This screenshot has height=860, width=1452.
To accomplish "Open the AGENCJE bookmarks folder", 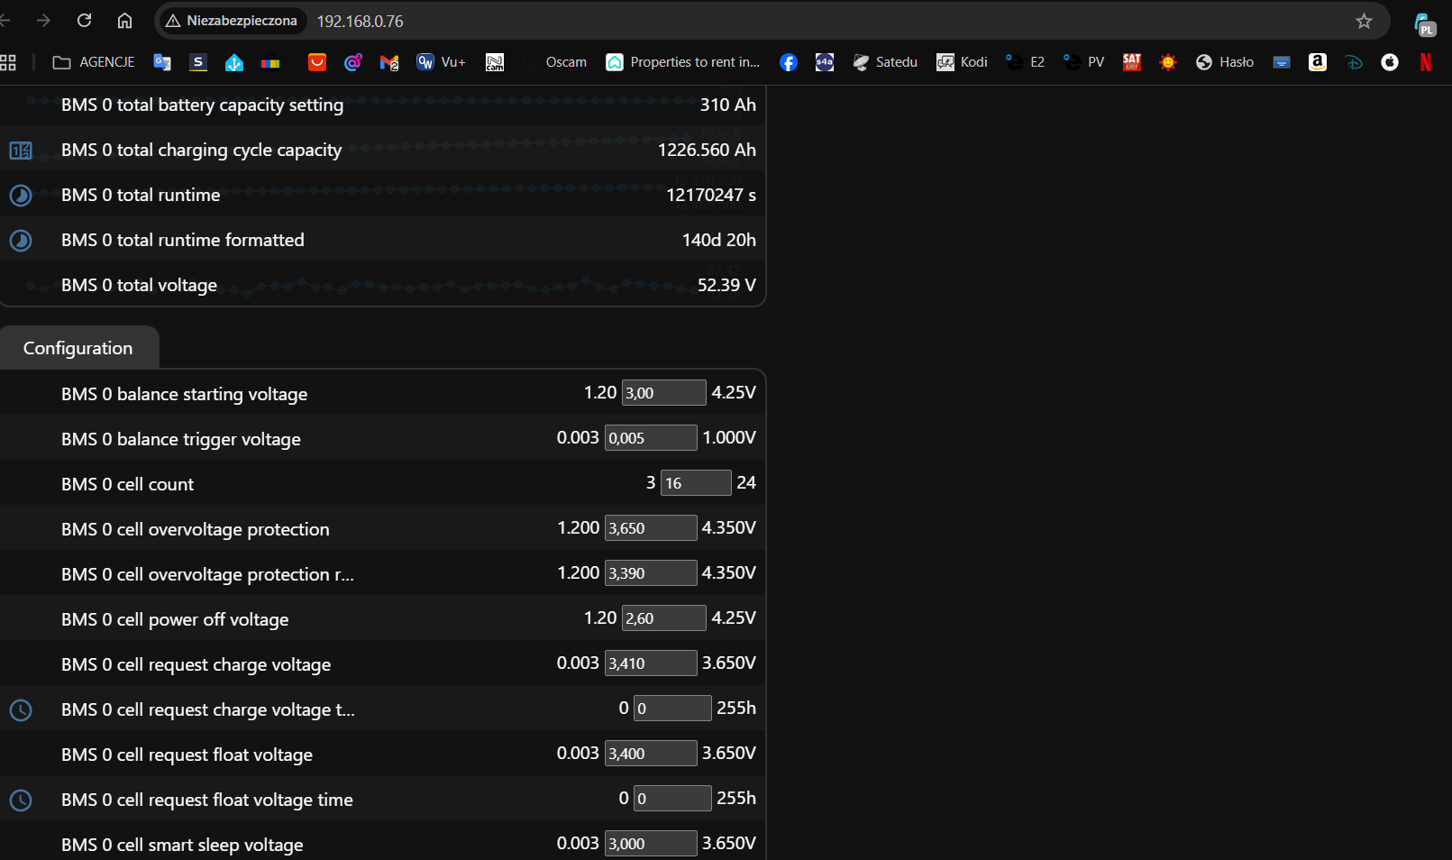I will (x=94, y=62).
